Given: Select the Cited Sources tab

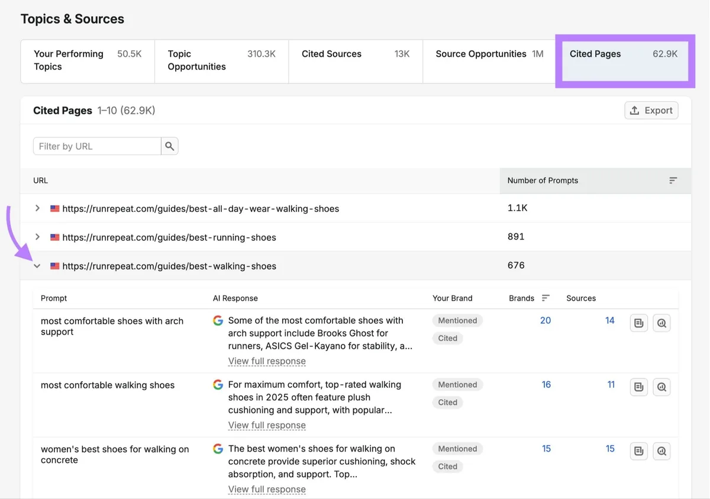Looking at the screenshot, I should pos(356,62).
